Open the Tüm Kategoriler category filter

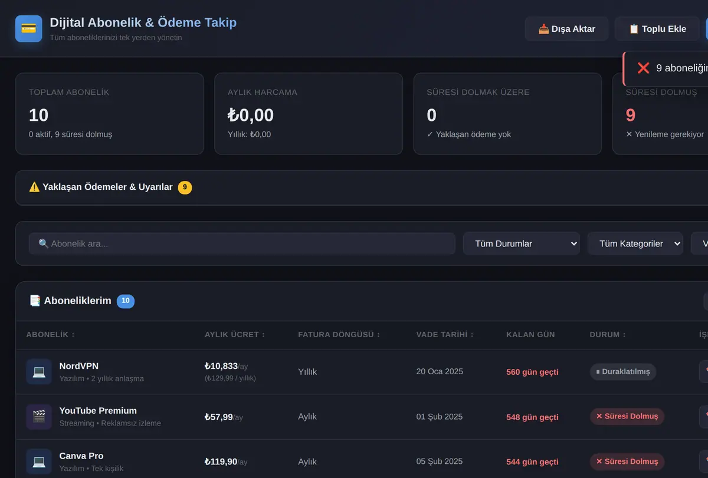point(635,243)
